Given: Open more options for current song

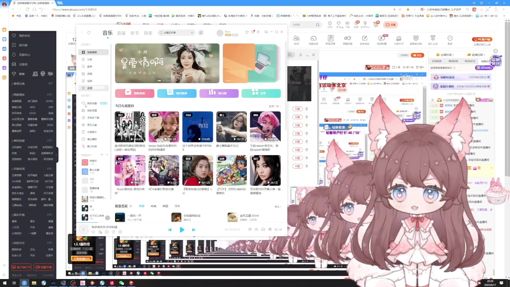Looking at the screenshot, I should pyautogui.click(x=120, y=232).
